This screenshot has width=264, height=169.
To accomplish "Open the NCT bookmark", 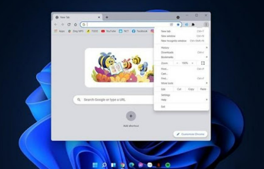I will [x=124, y=31].
